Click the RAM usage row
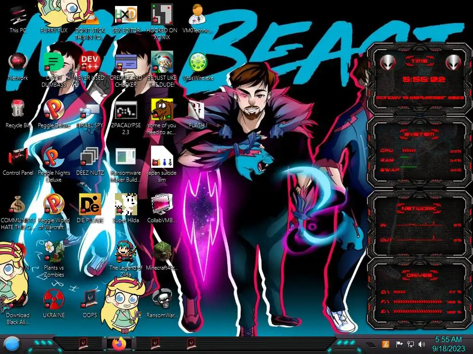Viewport: 473px width, 354px height. click(x=420, y=160)
